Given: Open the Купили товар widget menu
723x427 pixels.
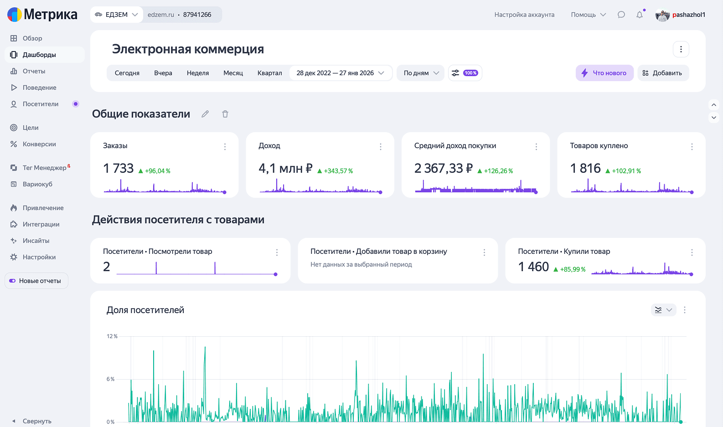Looking at the screenshot, I should (x=692, y=252).
